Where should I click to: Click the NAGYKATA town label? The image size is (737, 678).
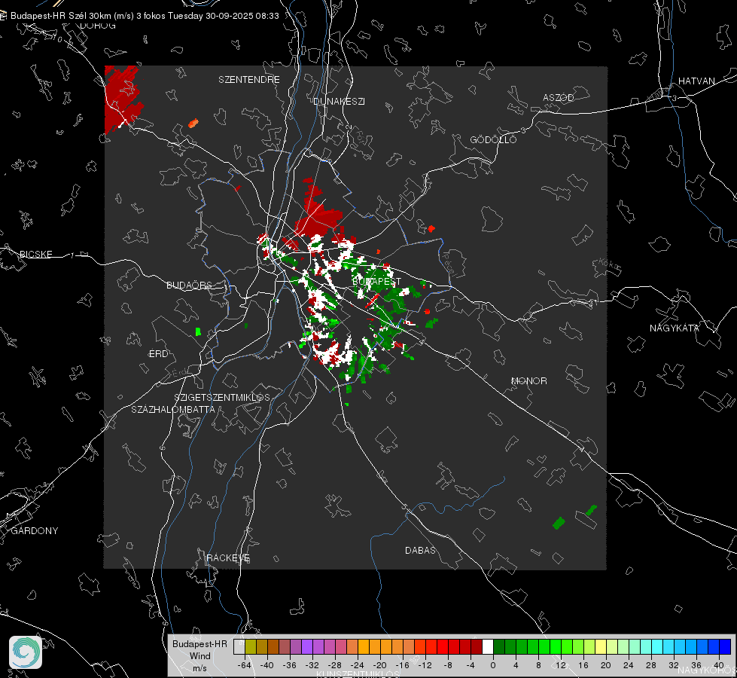[x=675, y=328]
